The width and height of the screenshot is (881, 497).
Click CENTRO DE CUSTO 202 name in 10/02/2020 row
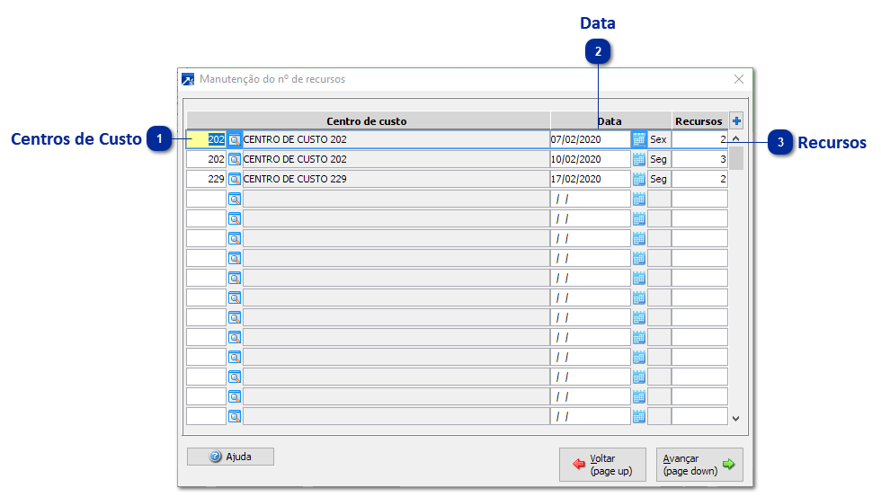(x=396, y=159)
